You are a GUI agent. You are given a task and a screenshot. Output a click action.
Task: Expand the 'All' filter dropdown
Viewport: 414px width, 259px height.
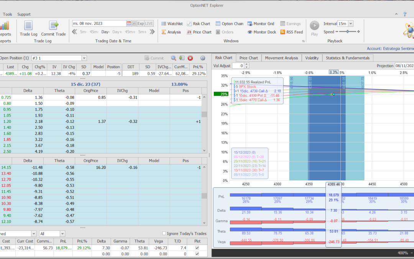(62, 233)
